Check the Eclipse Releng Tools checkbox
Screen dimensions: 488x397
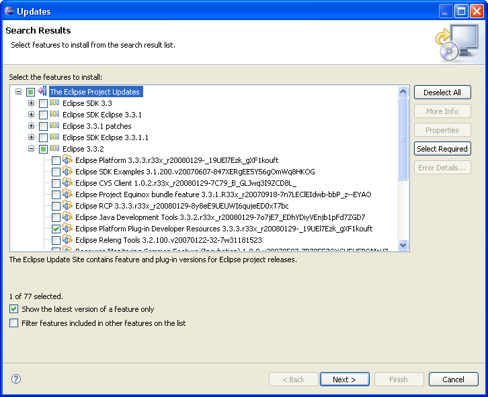[x=56, y=240]
